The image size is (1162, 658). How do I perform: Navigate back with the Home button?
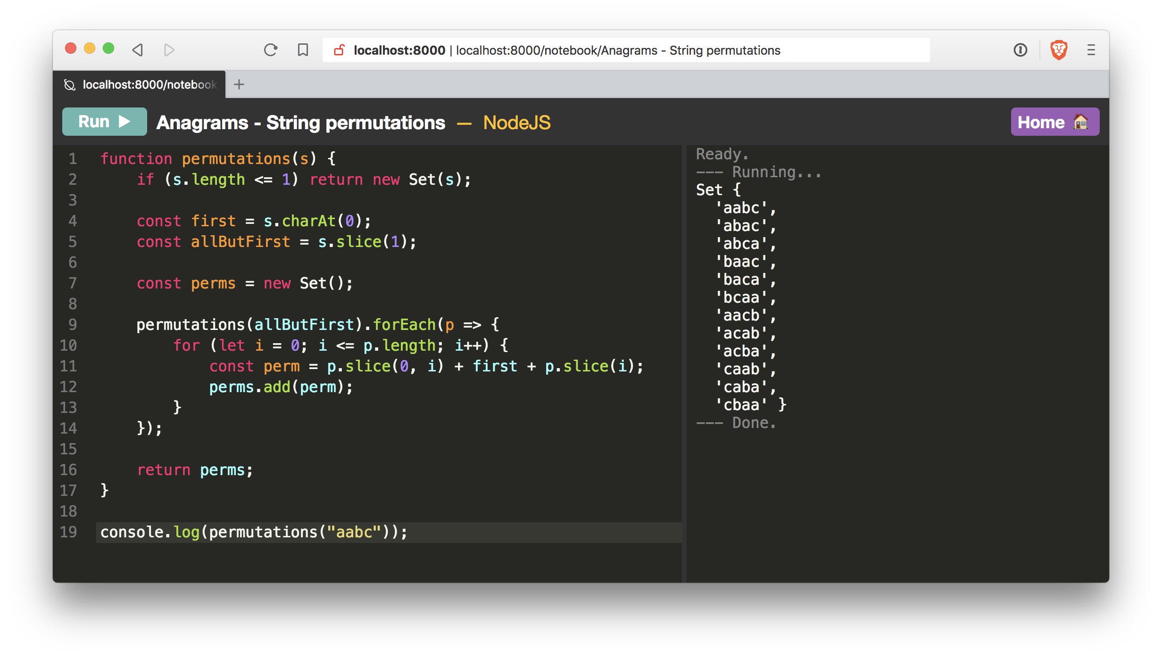coord(1054,121)
